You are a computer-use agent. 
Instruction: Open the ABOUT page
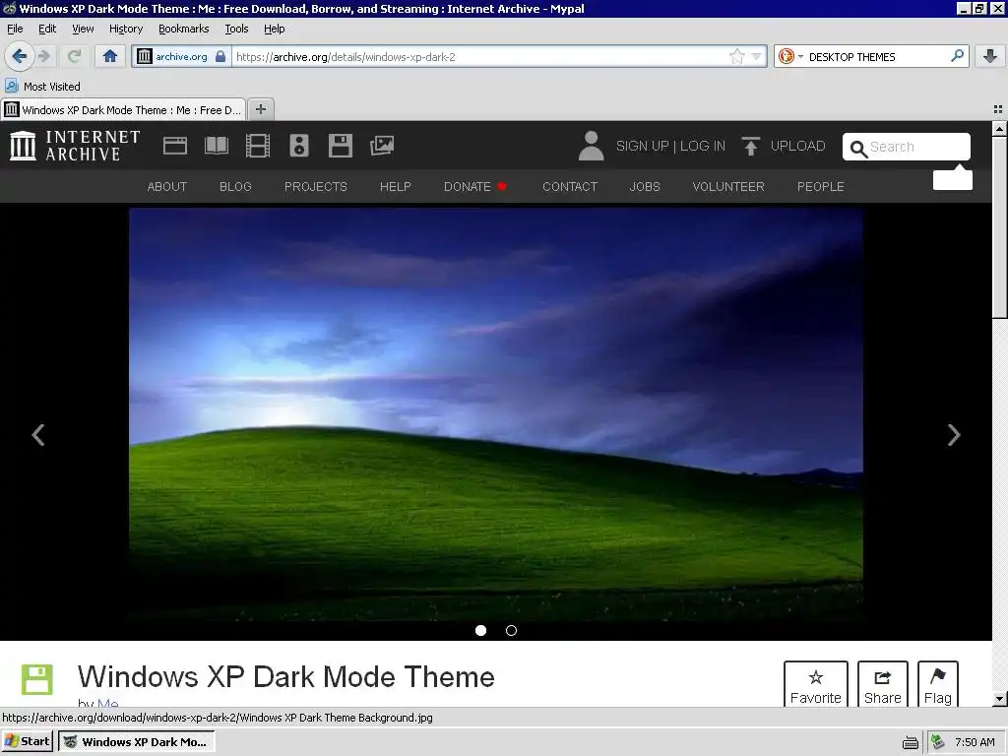point(167,186)
